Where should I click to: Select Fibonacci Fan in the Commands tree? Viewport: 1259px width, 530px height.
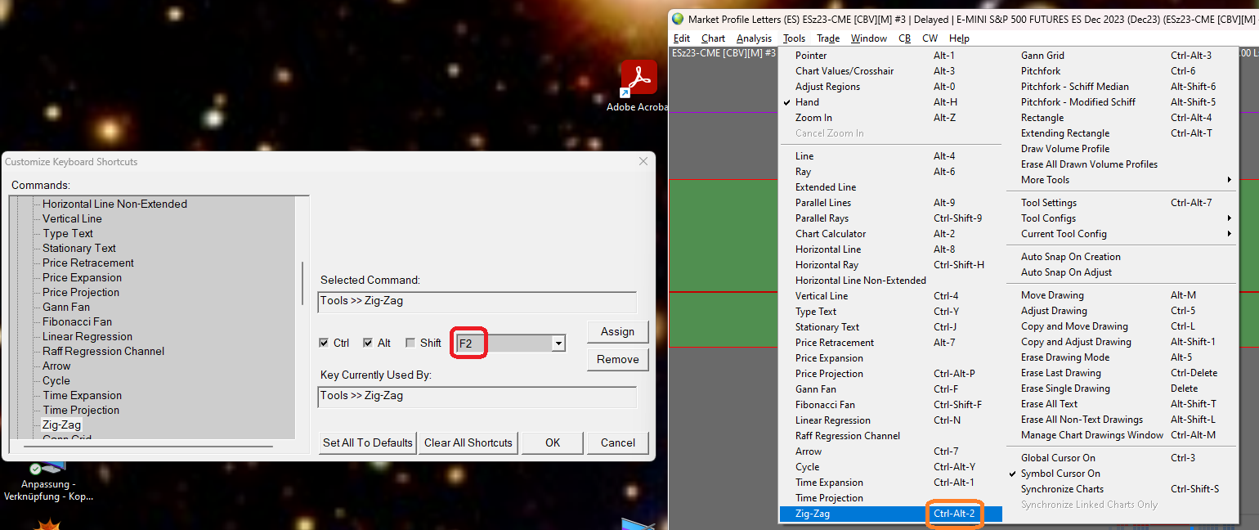coord(77,321)
